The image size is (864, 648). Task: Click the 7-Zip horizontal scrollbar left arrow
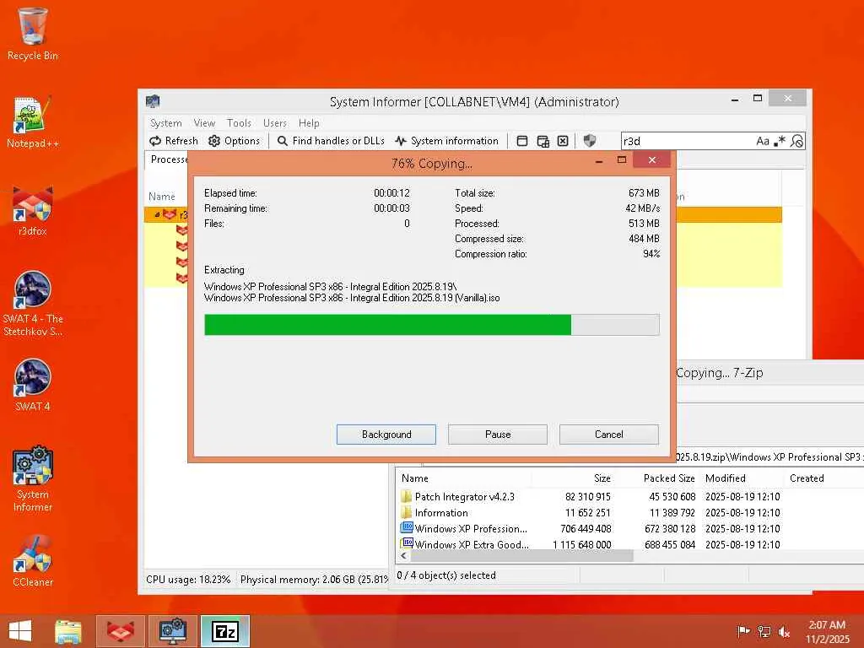pyautogui.click(x=404, y=556)
